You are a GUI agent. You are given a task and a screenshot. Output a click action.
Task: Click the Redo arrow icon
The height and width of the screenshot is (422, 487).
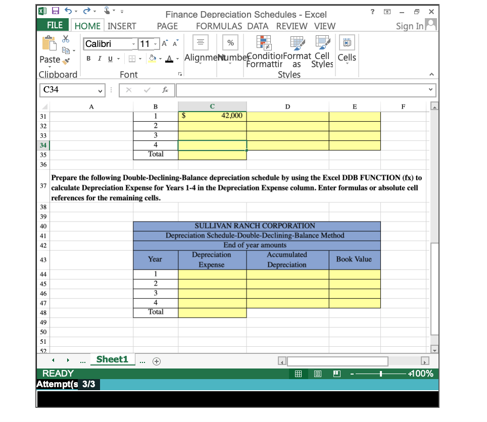tap(87, 11)
